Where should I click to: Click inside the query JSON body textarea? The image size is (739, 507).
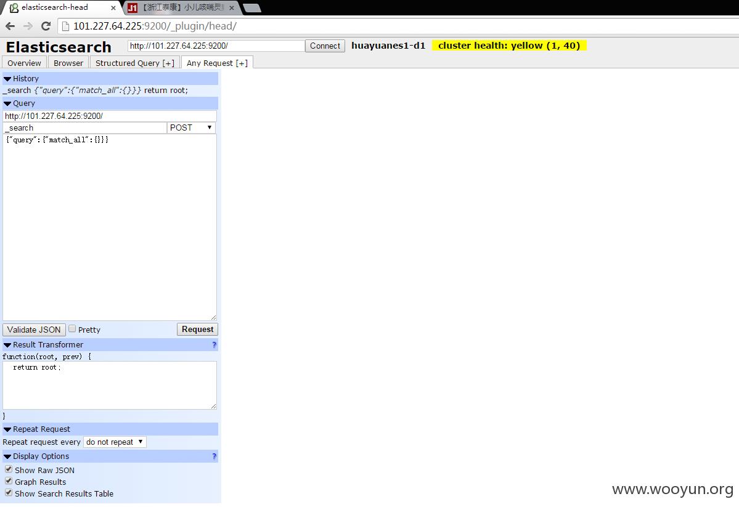(110, 227)
